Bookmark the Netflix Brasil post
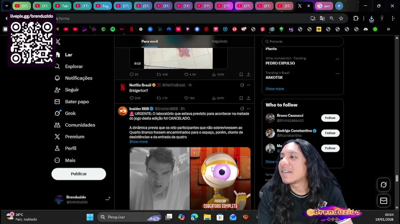 pyautogui.click(x=241, y=98)
